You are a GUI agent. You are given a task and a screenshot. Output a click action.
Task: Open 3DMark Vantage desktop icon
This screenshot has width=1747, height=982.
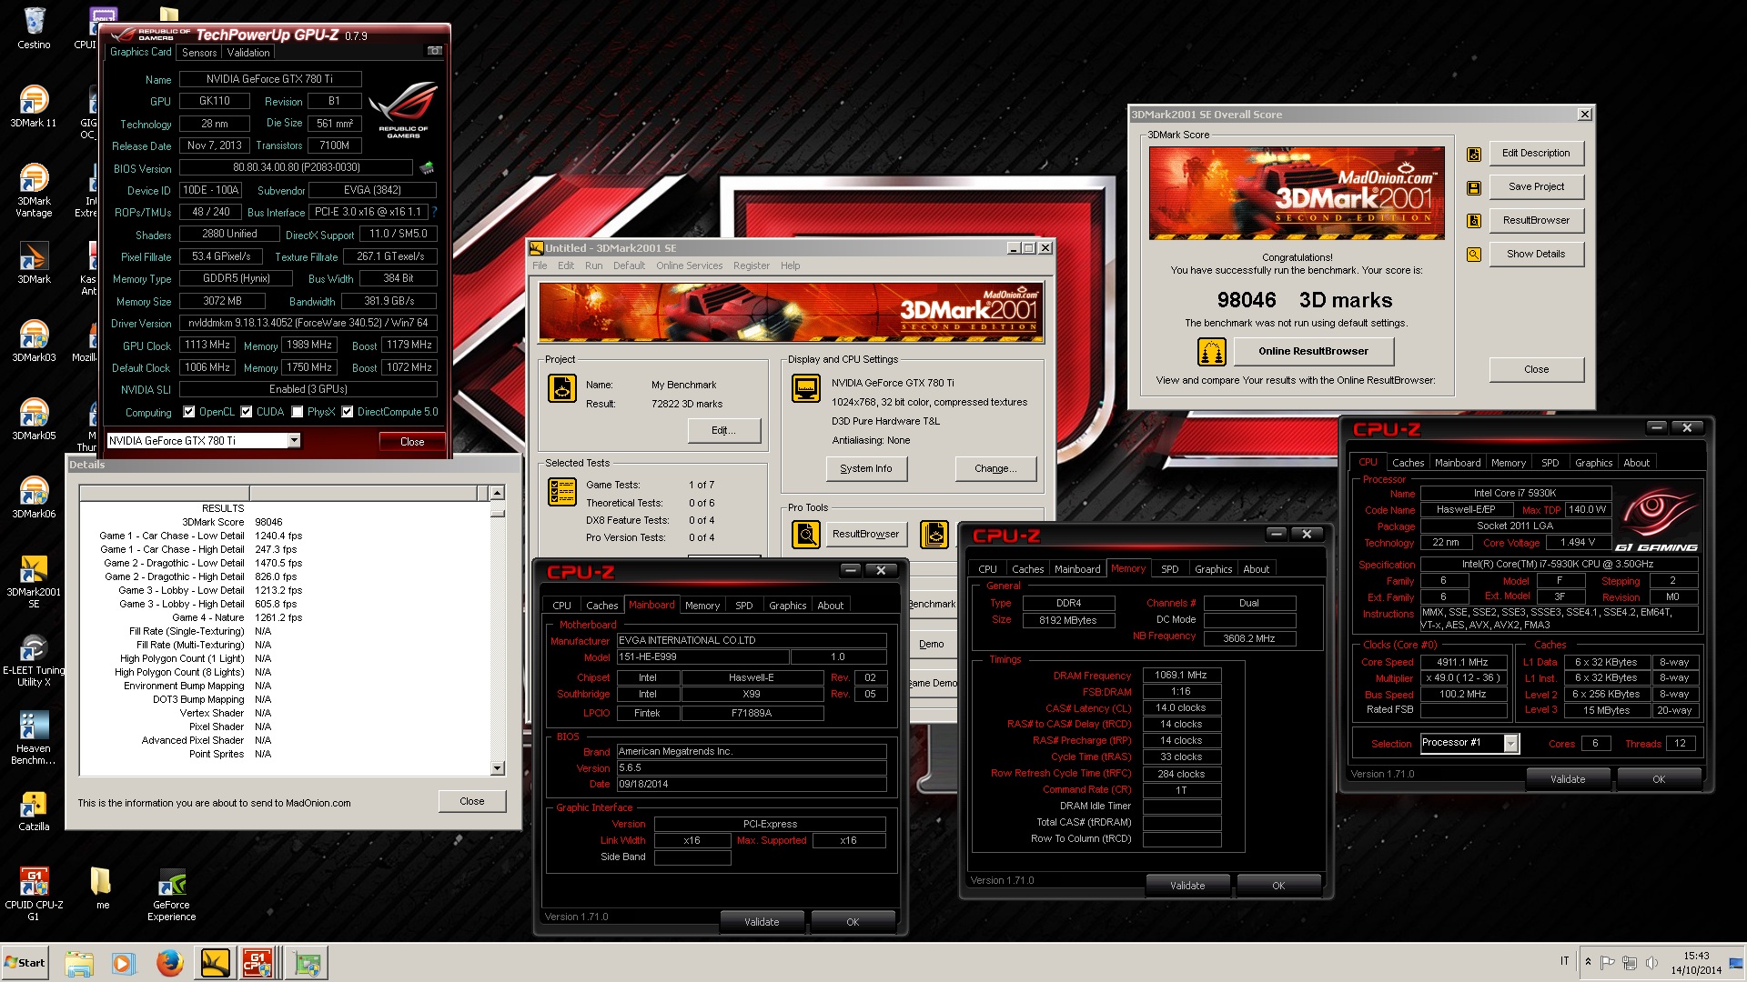[x=34, y=189]
